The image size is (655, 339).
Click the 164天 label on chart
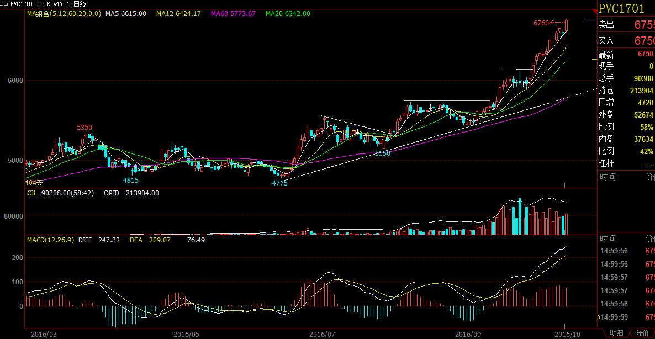click(34, 182)
